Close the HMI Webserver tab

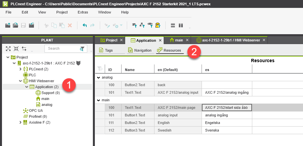[x=264, y=40]
